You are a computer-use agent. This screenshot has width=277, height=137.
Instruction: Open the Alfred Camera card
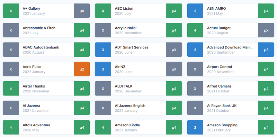point(231,89)
